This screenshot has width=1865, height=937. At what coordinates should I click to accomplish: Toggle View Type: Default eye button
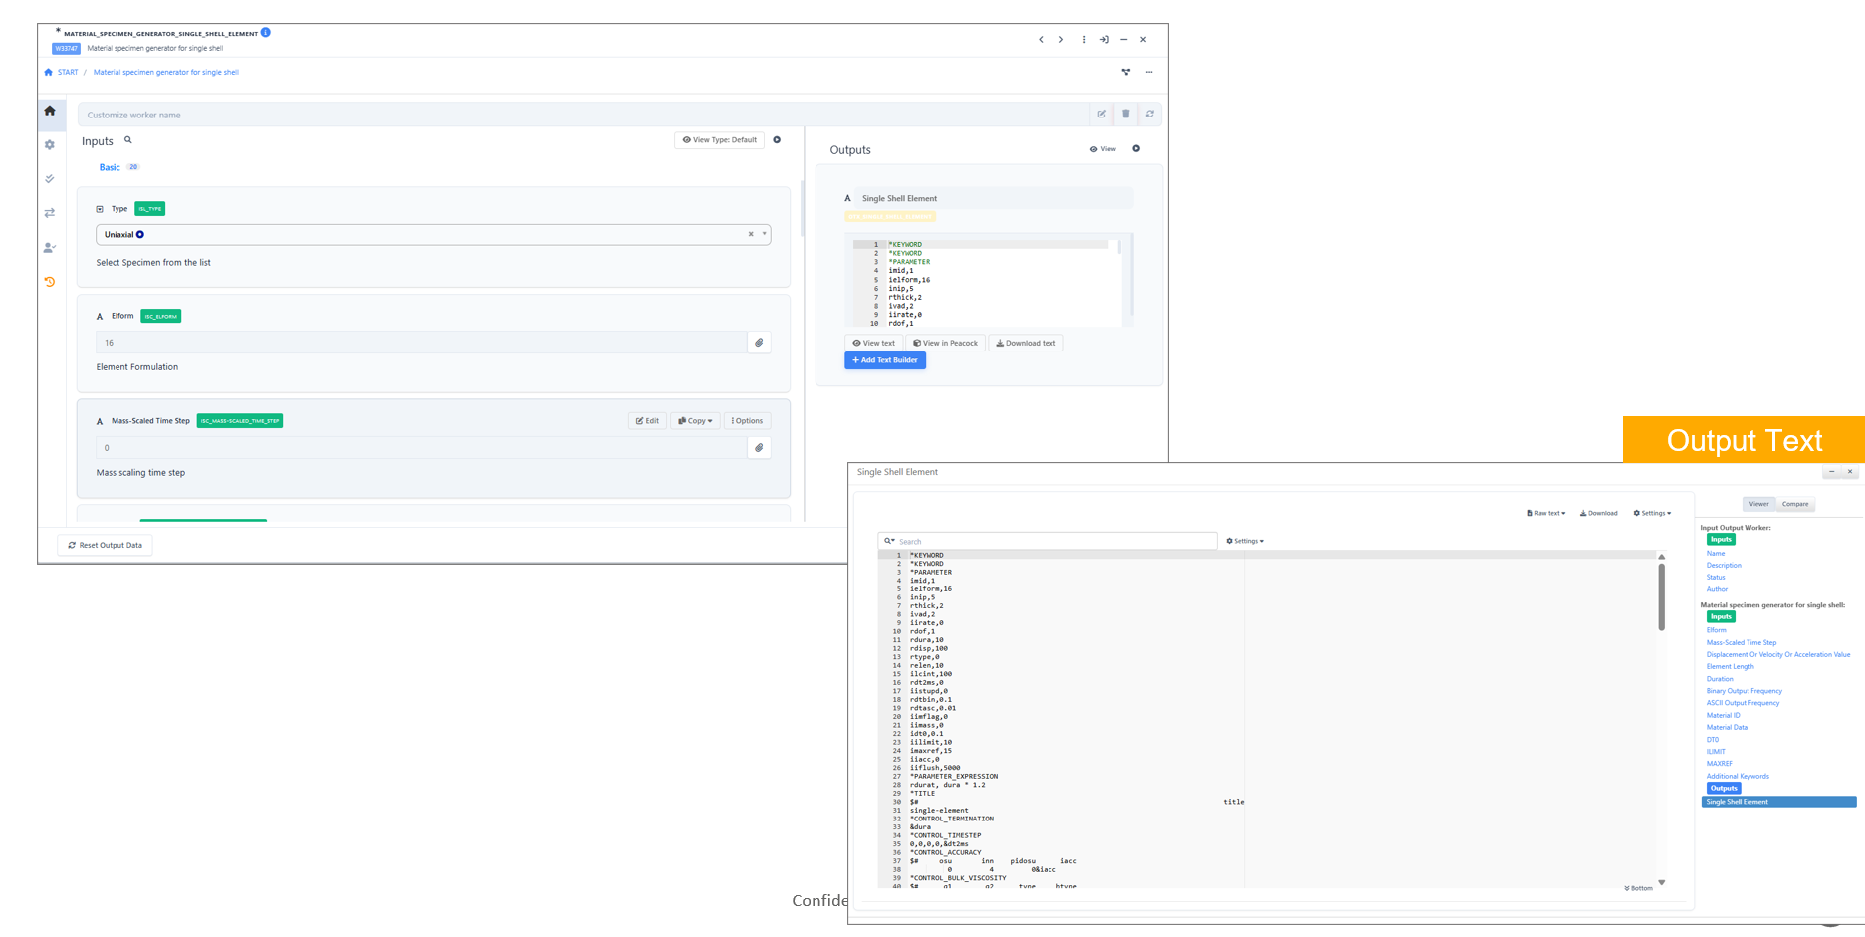pyautogui.click(x=719, y=140)
